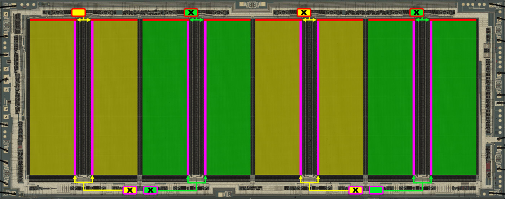Click the red bar above rightmost green block
Screen dimensions: 505x199
tap(454, 20)
